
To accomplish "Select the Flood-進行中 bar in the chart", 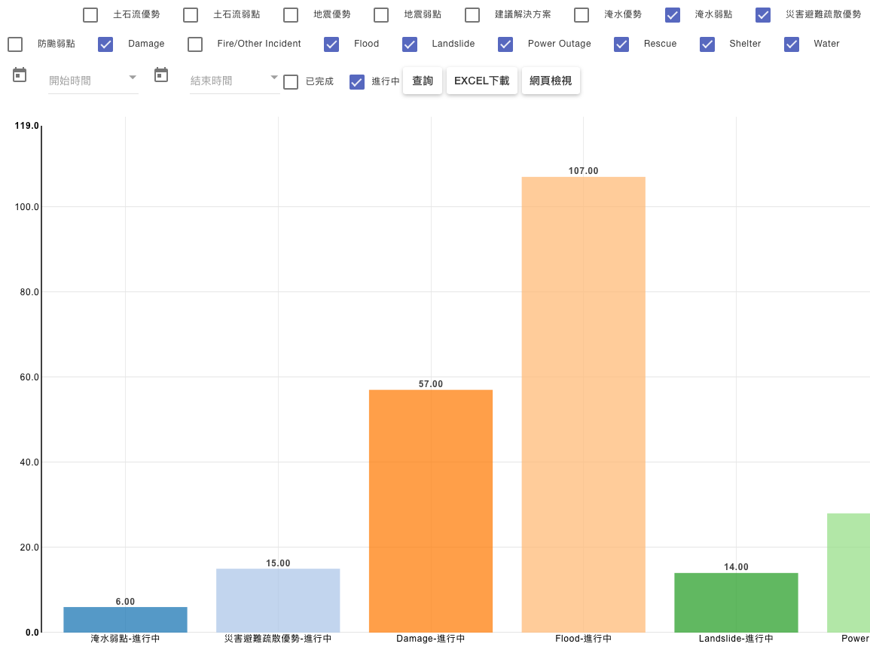I will (x=583, y=407).
